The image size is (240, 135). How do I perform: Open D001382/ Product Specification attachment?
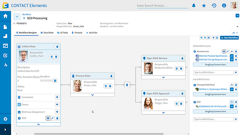tap(214, 56)
